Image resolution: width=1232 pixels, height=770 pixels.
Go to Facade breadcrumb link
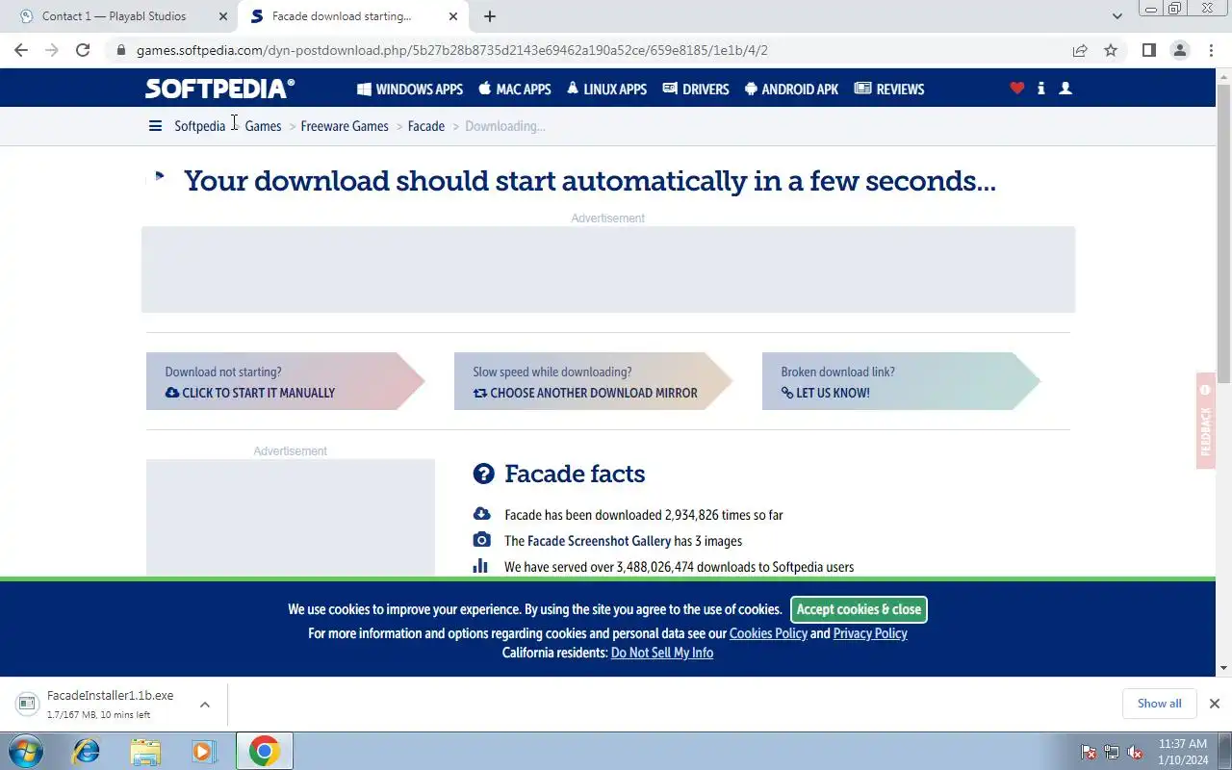click(x=426, y=126)
